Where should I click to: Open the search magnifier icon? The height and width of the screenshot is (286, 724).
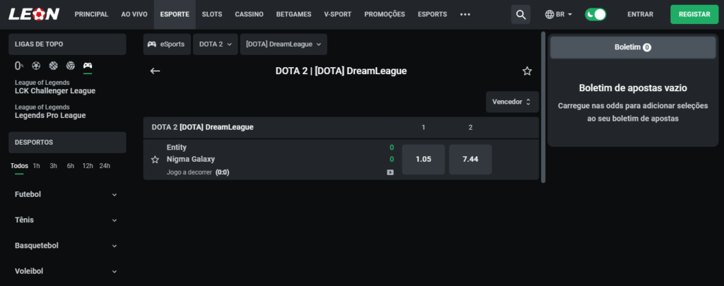pyautogui.click(x=521, y=14)
